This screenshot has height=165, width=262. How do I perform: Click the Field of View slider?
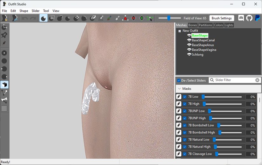pos(170,18)
